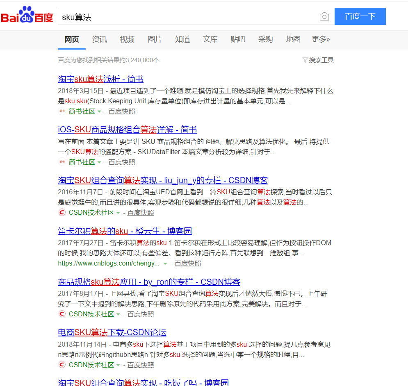The height and width of the screenshot is (386, 408).
Task: Open CSDN技术社区 source under 电商SKU算法下载
Action: pyautogui.click(x=91, y=365)
